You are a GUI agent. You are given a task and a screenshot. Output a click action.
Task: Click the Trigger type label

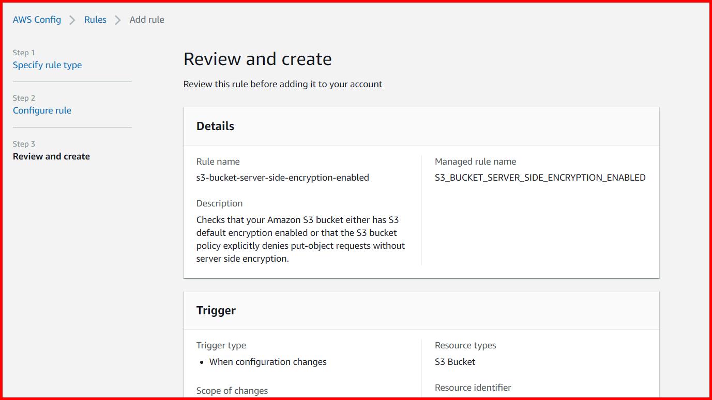tap(221, 345)
